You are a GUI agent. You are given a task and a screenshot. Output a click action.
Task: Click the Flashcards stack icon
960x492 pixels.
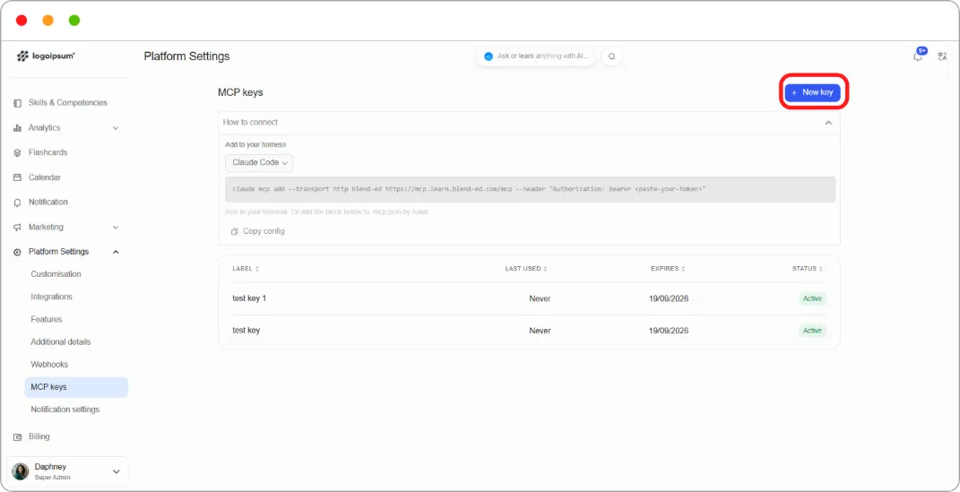tap(17, 152)
